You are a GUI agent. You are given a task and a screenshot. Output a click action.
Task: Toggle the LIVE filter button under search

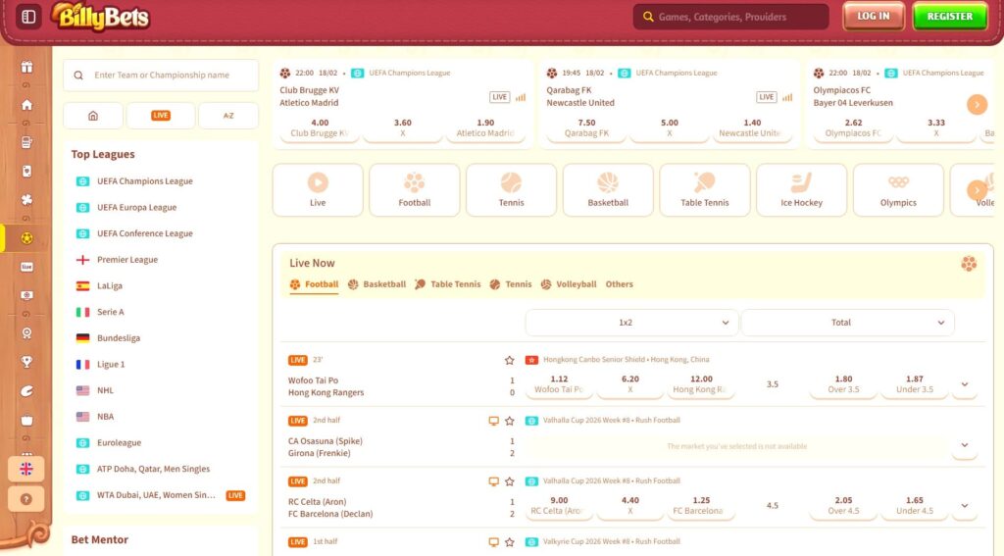click(x=161, y=116)
